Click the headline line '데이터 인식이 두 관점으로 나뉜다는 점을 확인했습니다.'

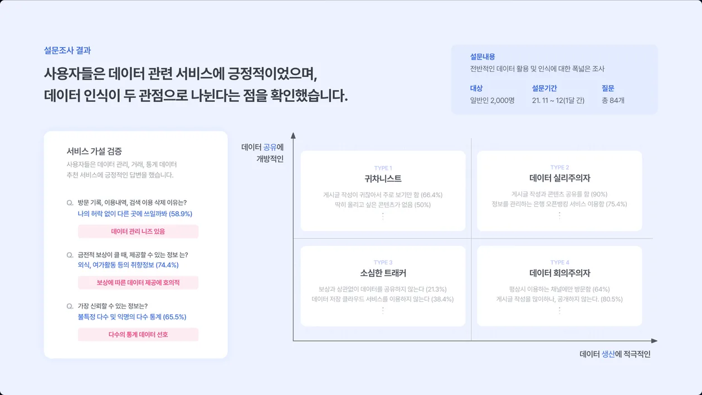coord(196,95)
